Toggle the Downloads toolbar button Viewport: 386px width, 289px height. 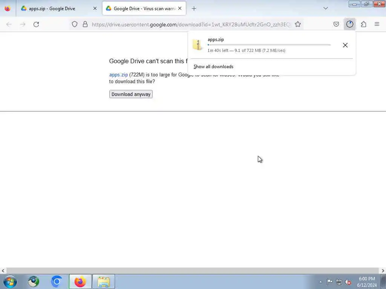click(349, 24)
